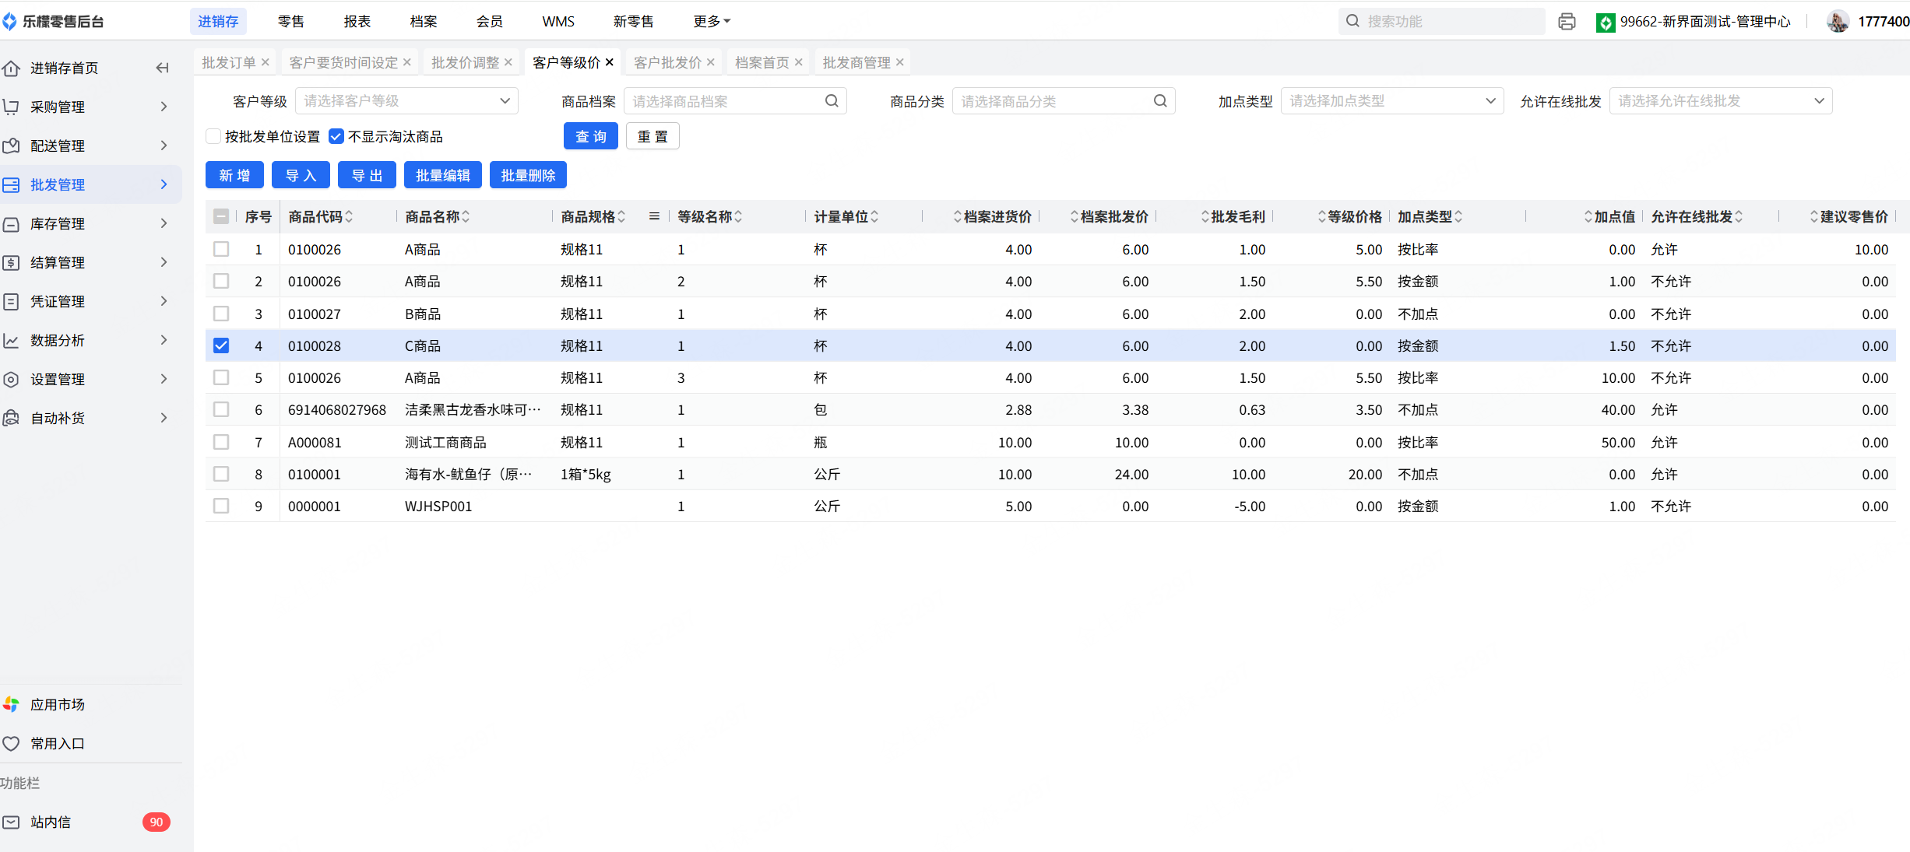Open 加点类型 dropdown
1910x852 pixels.
[x=1391, y=101]
